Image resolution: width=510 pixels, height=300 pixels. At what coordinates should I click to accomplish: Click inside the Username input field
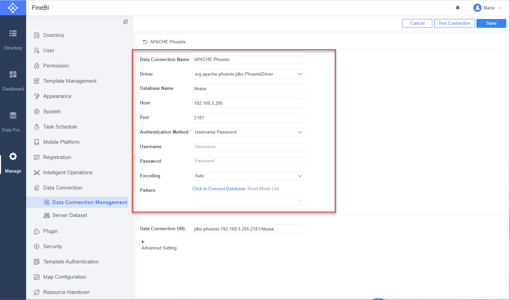248,146
